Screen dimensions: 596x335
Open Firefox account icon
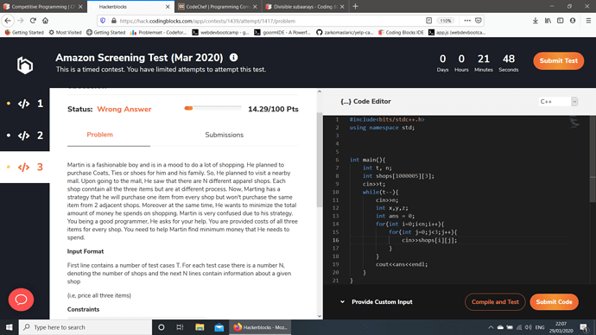tap(573, 21)
